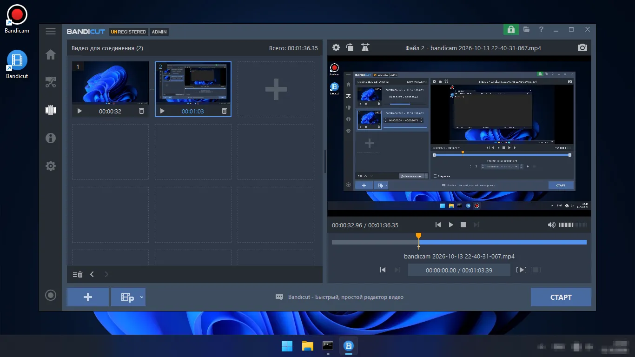Go to segment start below the file name

[x=383, y=270]
